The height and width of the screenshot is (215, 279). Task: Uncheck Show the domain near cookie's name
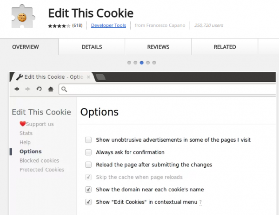88,190
